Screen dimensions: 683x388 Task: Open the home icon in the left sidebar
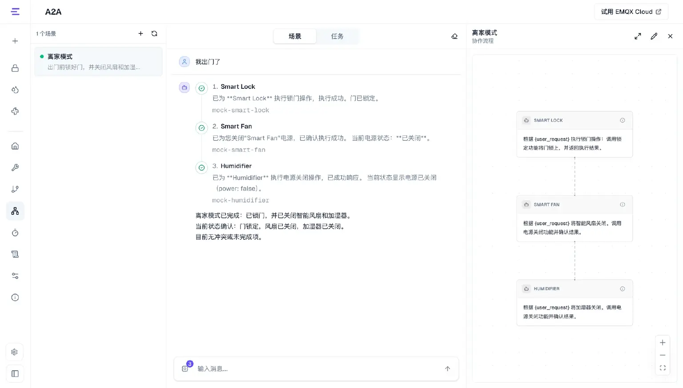tap(15, 146)
